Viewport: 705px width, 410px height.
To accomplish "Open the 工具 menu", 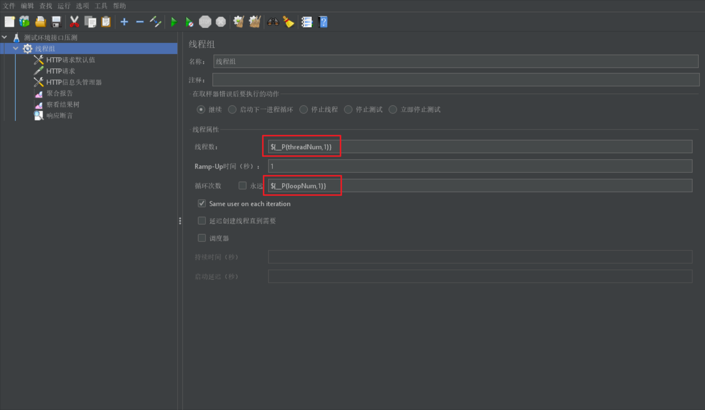I will point(101,6).
